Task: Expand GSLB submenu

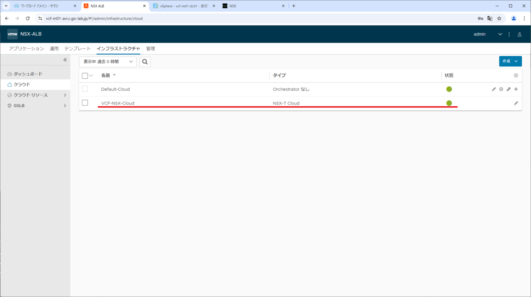Action: [65, 106]
